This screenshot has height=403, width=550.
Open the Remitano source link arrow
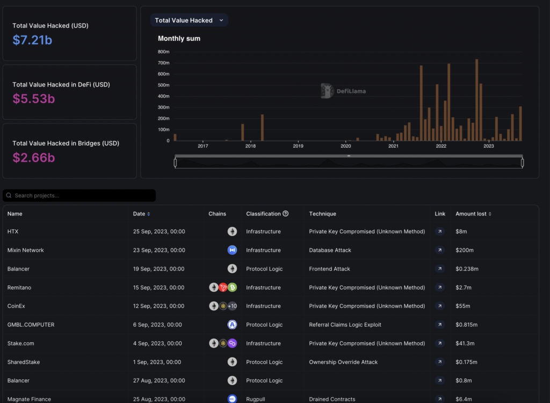439,287
